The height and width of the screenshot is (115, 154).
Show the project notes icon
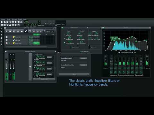click(x=16, y=25)
